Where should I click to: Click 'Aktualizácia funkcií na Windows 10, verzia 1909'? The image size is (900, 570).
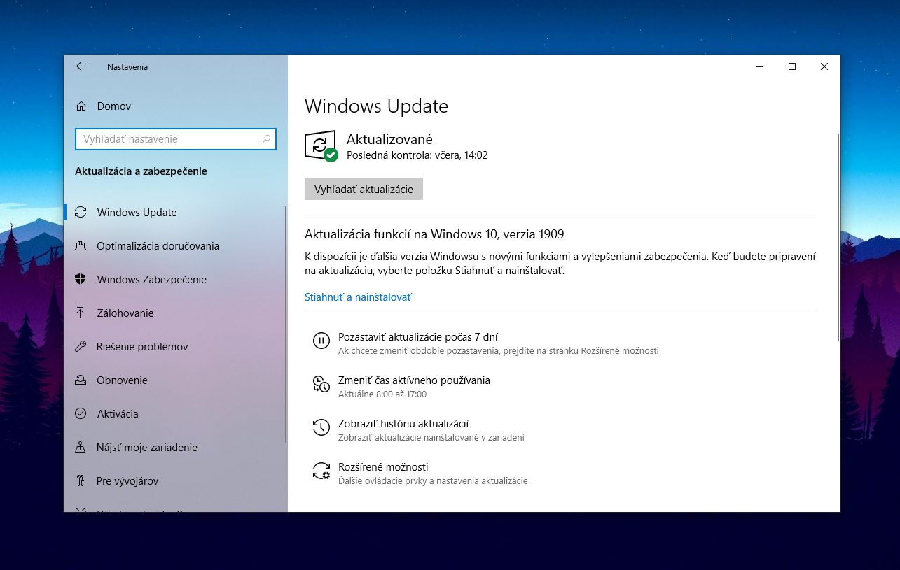click(434, 234)
